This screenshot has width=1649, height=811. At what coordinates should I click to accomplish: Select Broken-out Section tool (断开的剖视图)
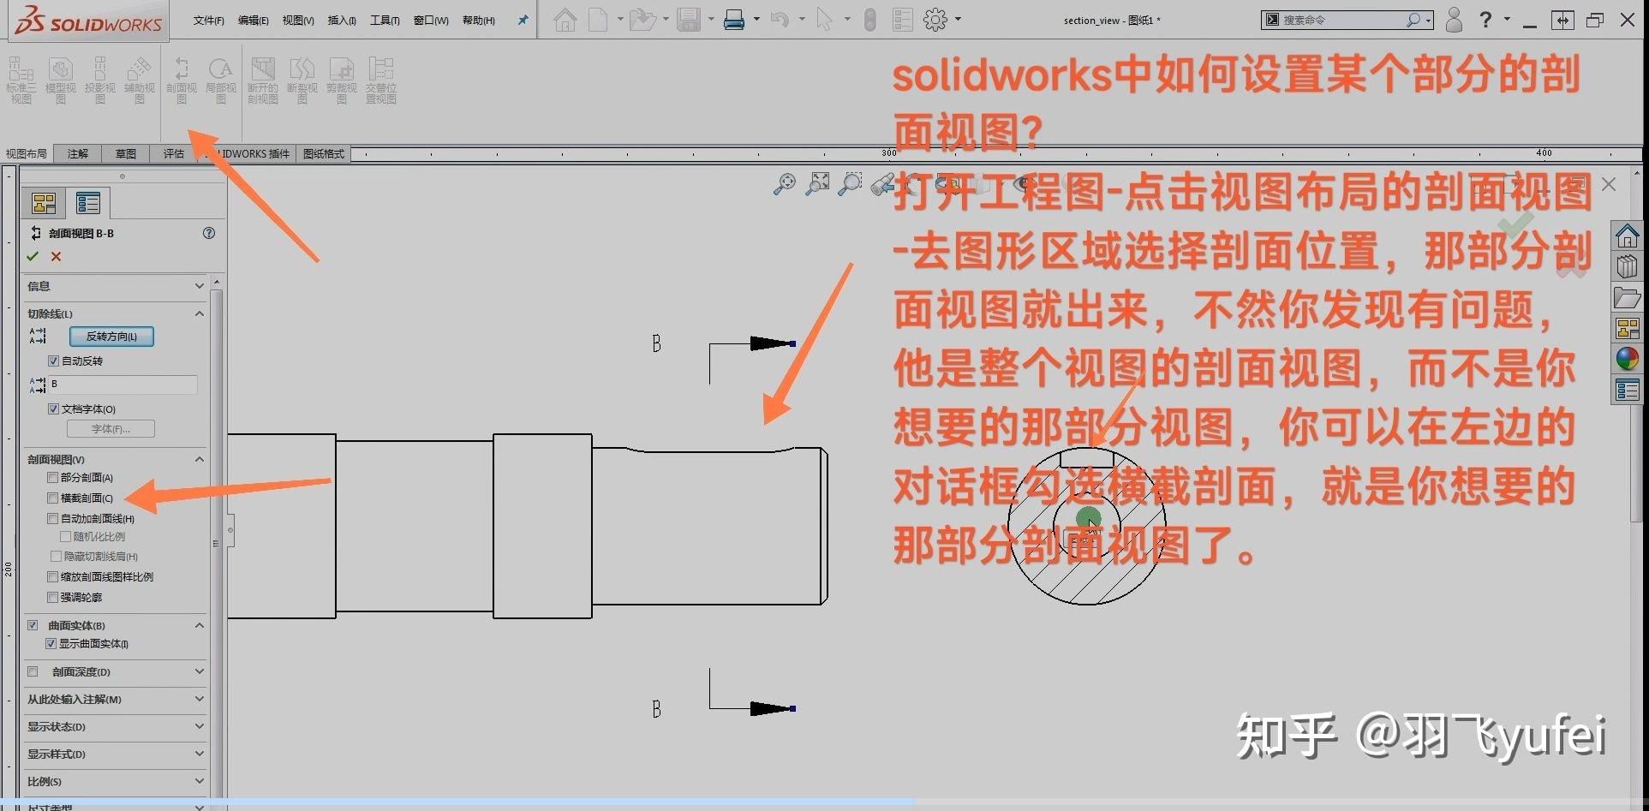[x=263, y=81]
